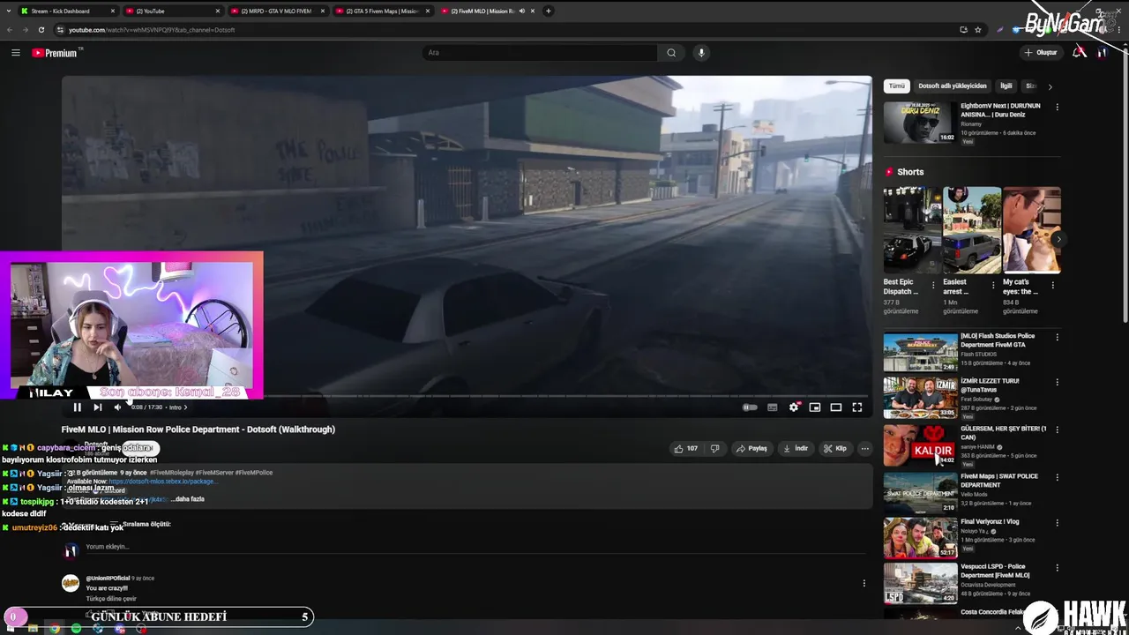Image resolution: width=1129 pixels, height=635 pixels.
Task: Open options for Final Veriyoruz Vlog
Action: point(1058,522)
